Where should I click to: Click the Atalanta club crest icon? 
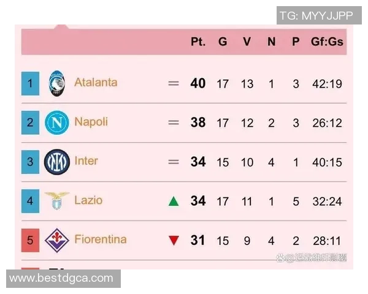click(57, 83)
